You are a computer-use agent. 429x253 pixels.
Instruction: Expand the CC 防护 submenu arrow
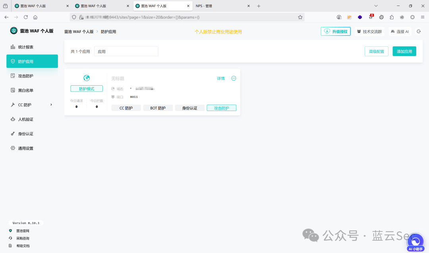pos(51,105)
